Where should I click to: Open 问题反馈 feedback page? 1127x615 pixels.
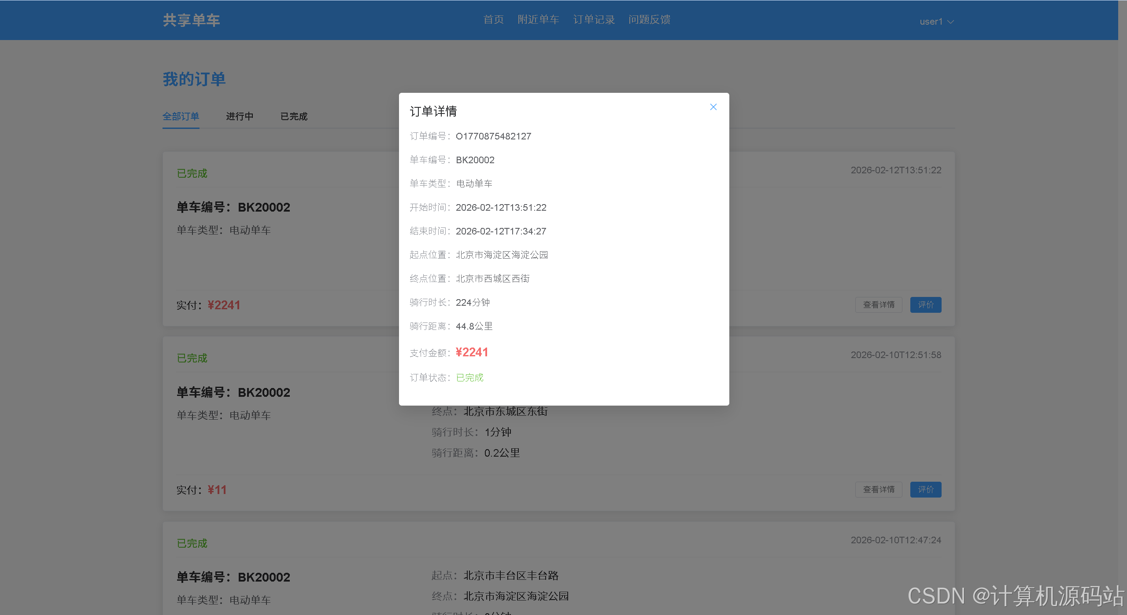(649, 20)
